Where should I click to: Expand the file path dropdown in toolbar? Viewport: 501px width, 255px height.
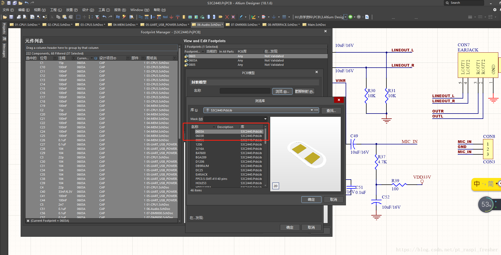345,17
